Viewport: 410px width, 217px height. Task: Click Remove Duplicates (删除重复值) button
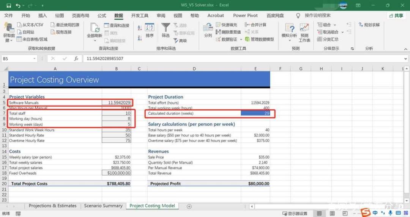(x=228, y=32)
